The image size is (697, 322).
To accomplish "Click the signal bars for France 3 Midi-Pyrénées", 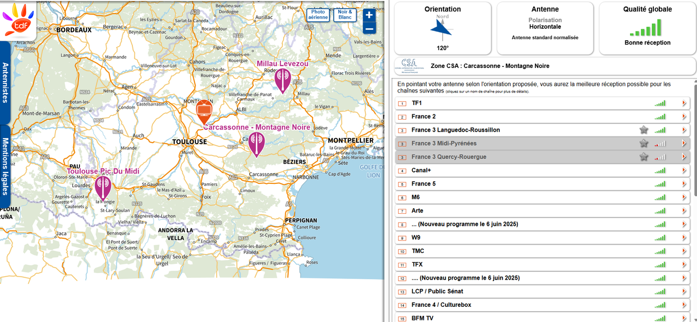I will (x=660, y=144).
